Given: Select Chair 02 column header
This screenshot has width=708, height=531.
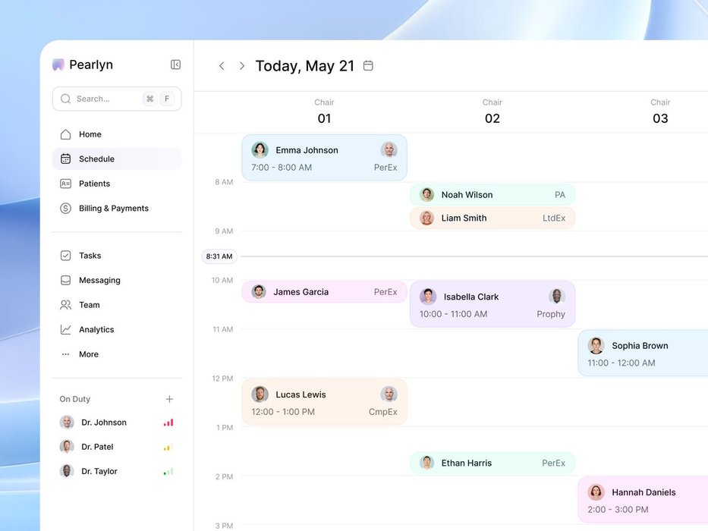Looking at the screenshot, I should (x=492, y=112).
